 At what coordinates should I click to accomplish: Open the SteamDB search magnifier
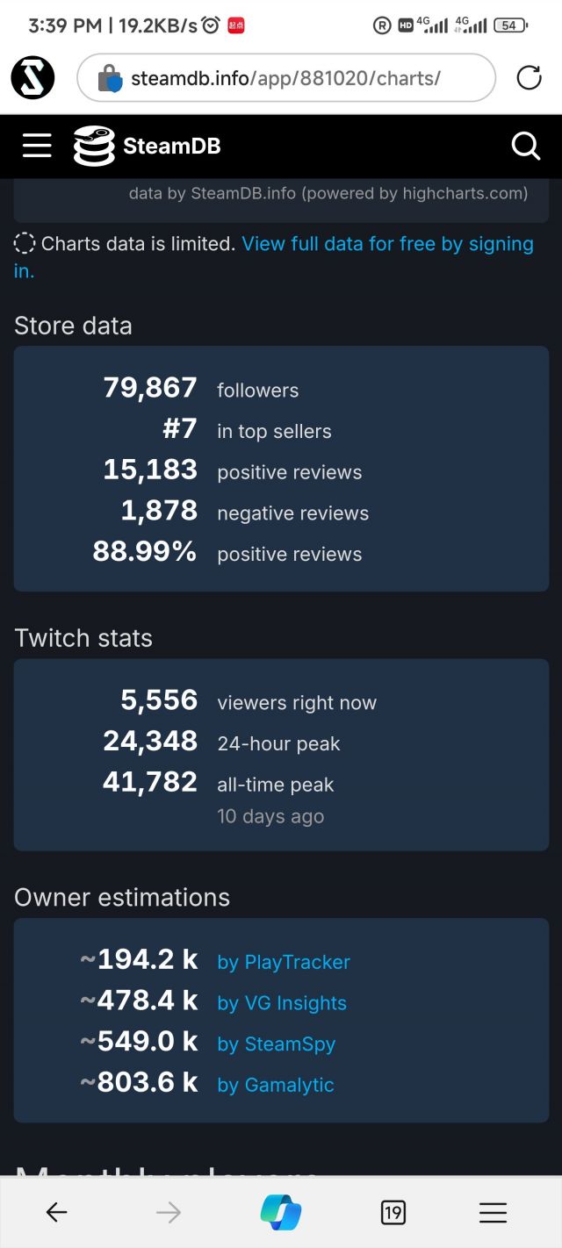click(525, 146)
